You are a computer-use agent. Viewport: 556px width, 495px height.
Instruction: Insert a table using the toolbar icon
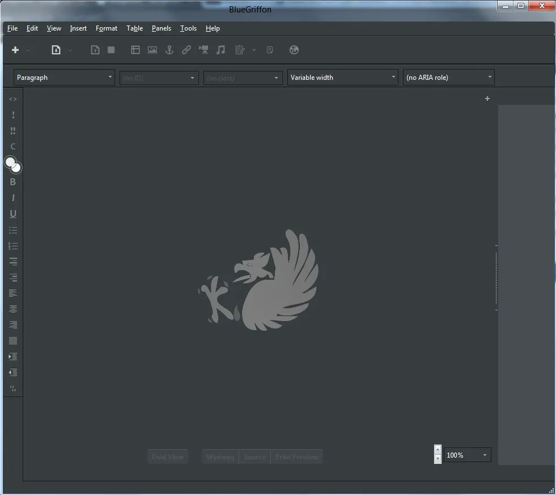click(135, 50)
